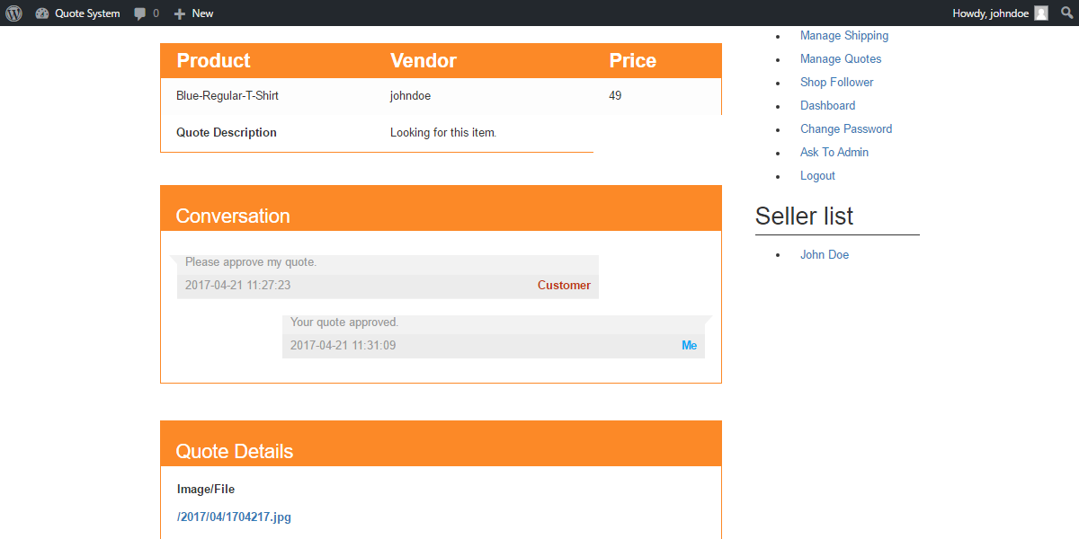Go to the Dashboard link

[x=827, y=105]
